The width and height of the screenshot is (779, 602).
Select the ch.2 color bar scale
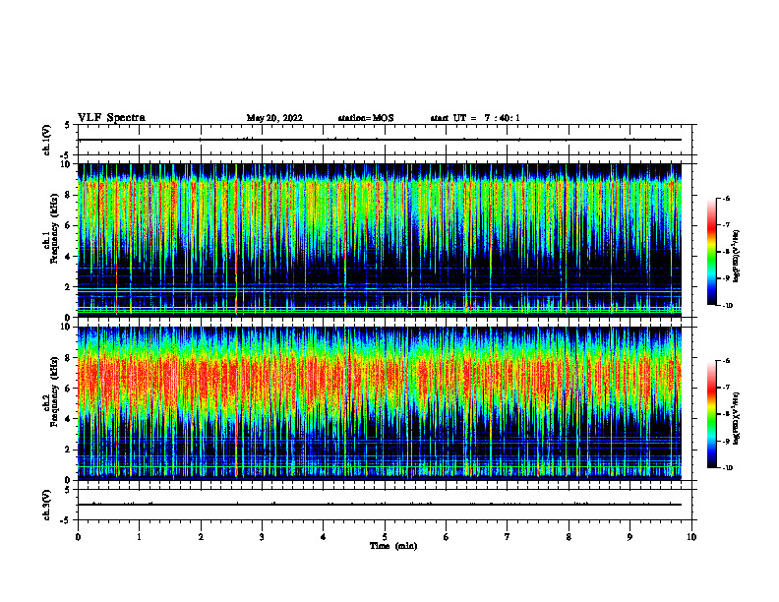click(712, 414)
